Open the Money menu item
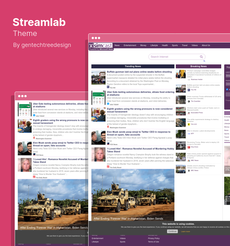Viewport: 230px width, 246px height. pyautogui.click(x=143, y=45)
